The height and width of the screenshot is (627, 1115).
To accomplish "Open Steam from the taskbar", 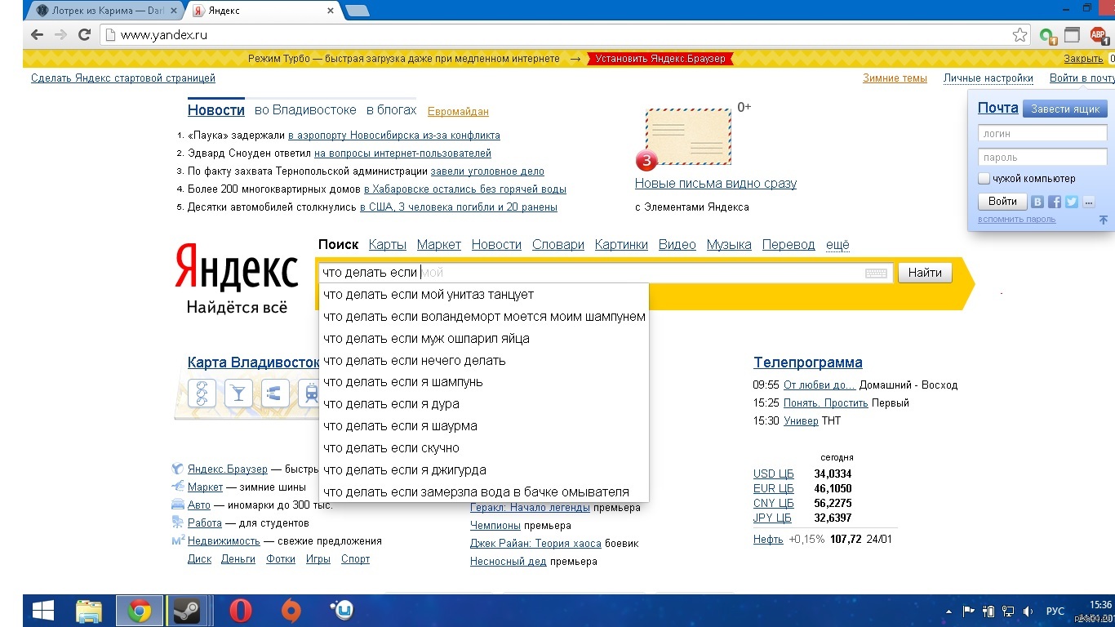I will tap(188, 611).
